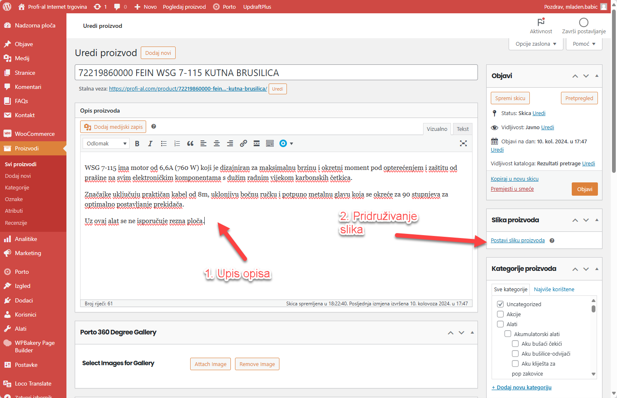Click the WordPress logo icon
The width and height of the screenshot is (617, 398).
(7, 7)
